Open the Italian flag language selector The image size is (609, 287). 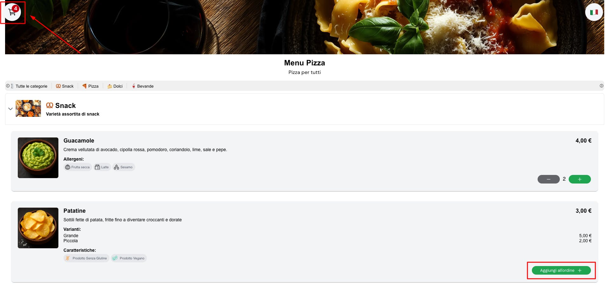[x=594, y=12]
